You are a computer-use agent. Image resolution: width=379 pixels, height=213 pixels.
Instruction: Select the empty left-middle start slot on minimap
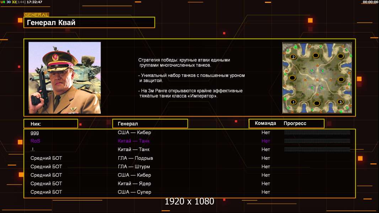292,78
